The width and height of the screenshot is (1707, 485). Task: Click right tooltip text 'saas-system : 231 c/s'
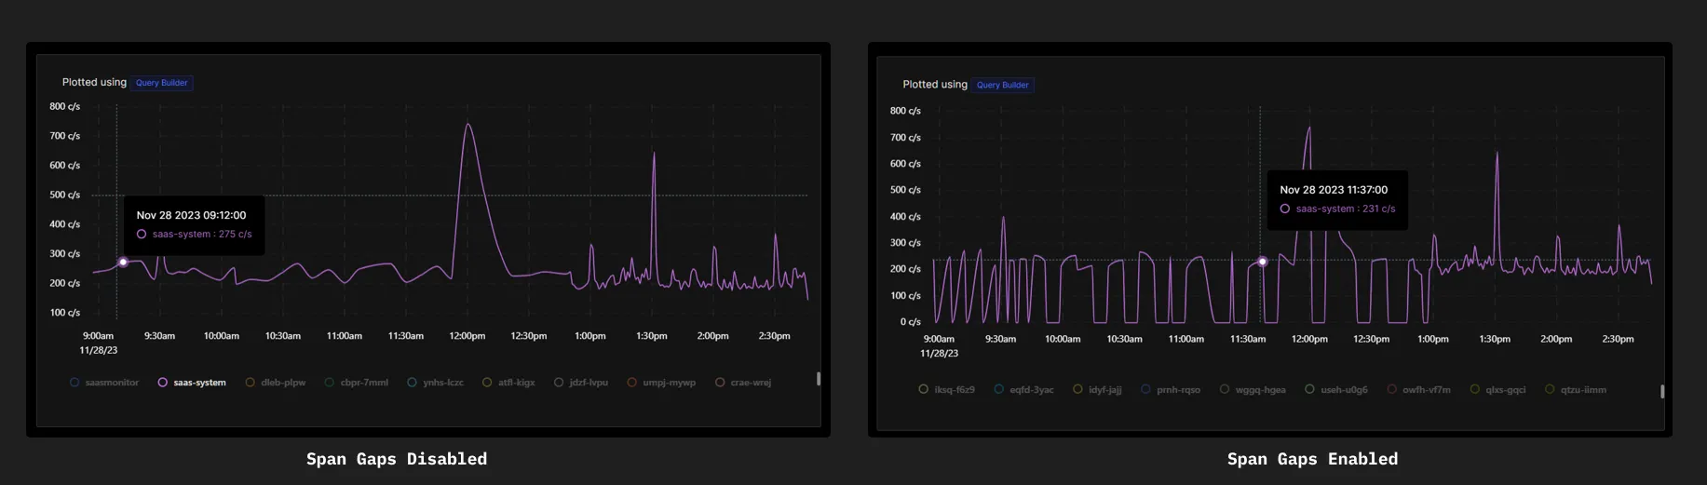[x=1346, y=209]
